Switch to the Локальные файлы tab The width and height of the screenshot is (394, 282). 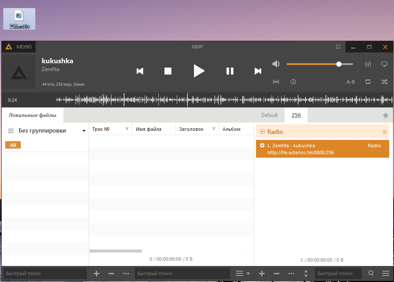pyautogui.click(x=33, y=115)
